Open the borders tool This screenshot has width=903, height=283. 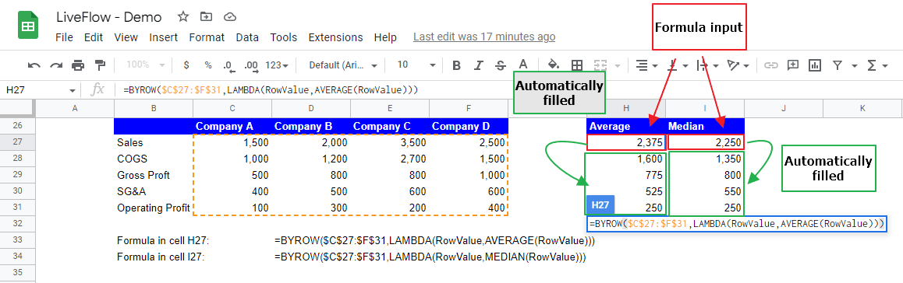(576, 65)
